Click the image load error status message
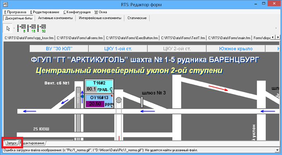 click(x=100, y=150)
